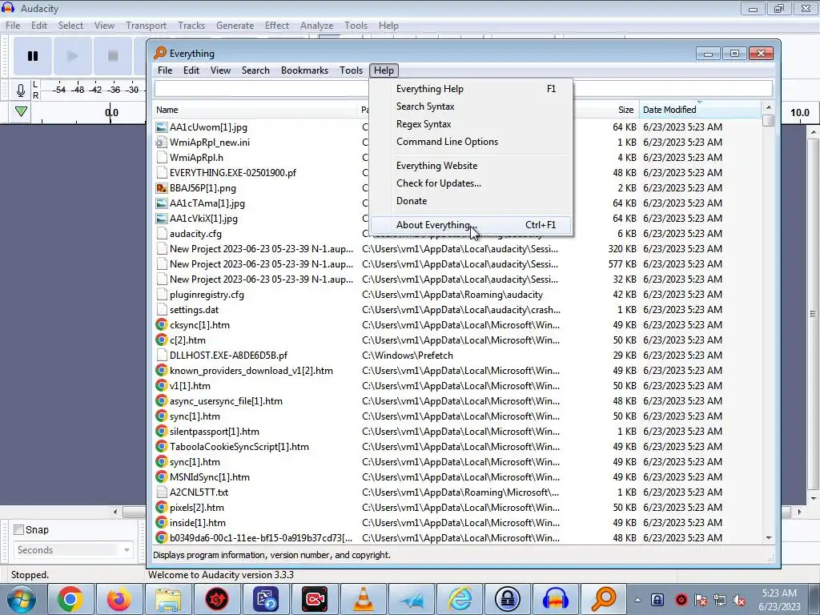Click the BBAJ56P[1].png image file icon

pos(162,187)
